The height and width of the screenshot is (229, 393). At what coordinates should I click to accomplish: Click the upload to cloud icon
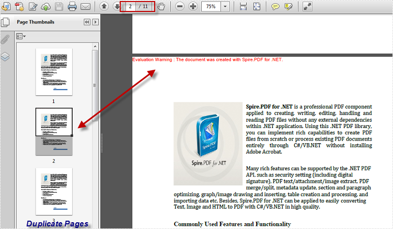pos(45,7)
